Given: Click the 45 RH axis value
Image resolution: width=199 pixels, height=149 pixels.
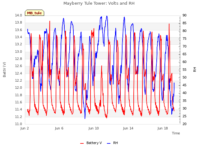Looking at the screenshot, I should coord(184,85).
